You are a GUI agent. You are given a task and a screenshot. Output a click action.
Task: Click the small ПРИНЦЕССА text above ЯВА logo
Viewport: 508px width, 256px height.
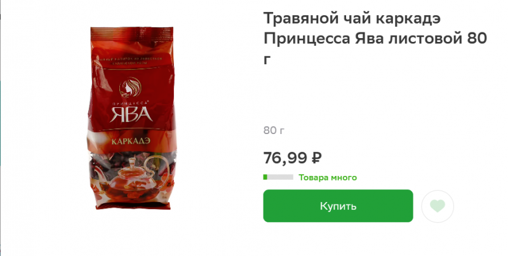131,103
